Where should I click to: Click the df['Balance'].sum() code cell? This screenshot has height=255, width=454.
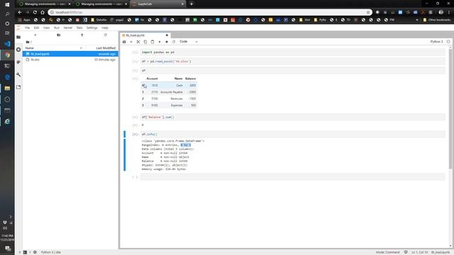(293, 117)
